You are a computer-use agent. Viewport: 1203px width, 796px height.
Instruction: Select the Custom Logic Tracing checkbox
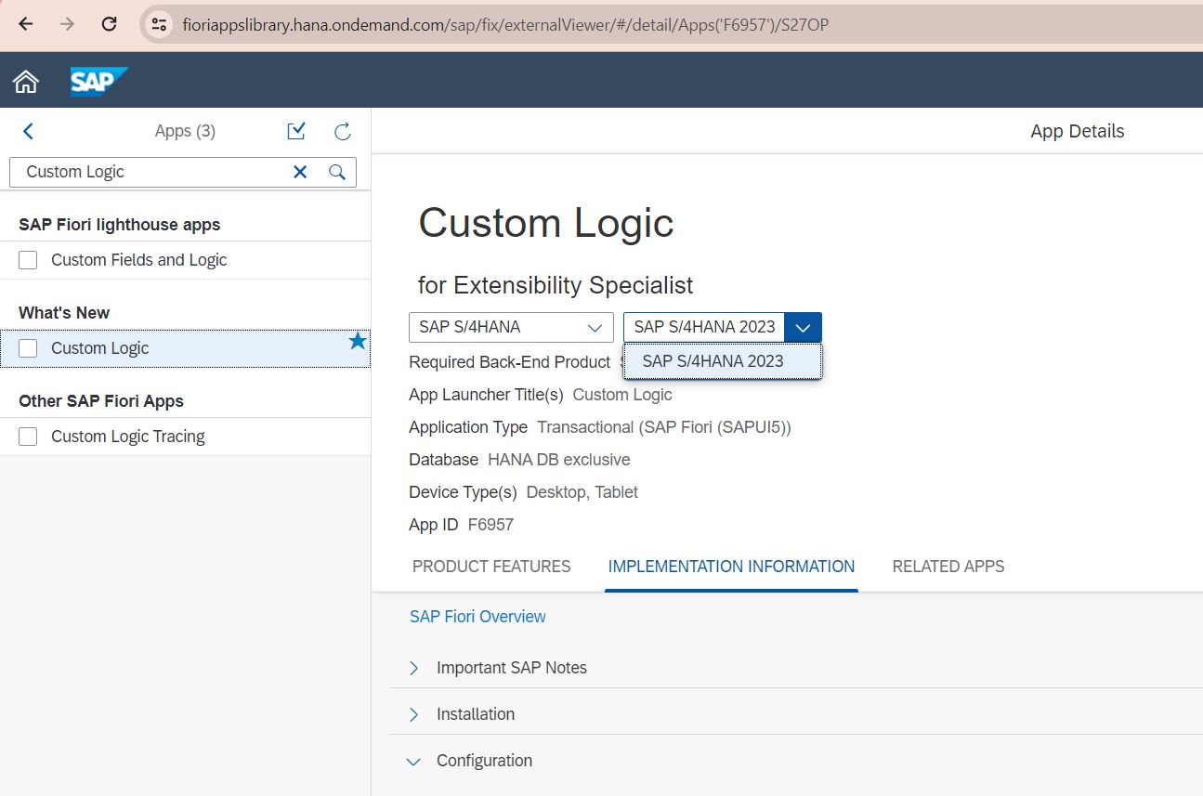tap(28, 437)
